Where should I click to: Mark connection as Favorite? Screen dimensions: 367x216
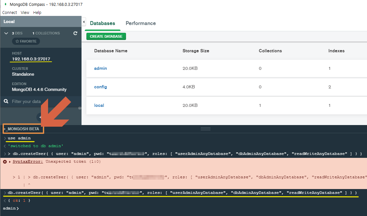[26, 41]
